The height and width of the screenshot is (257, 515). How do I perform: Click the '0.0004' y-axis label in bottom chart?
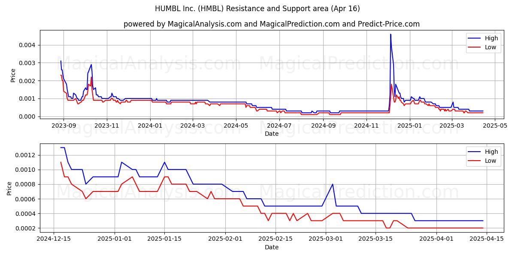coord(25,213)
